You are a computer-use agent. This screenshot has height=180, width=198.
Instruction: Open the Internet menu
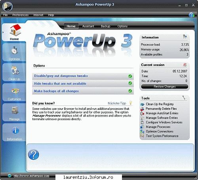pyautogui.click(x=38, y=15)
